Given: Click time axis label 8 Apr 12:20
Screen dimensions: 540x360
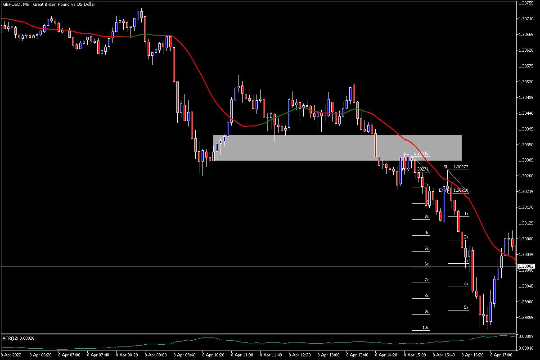Looking at the screenshot, I should pyautogui.click(x=299, y=355).
